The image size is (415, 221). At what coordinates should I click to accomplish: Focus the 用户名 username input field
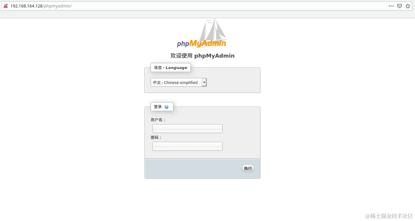187,128
